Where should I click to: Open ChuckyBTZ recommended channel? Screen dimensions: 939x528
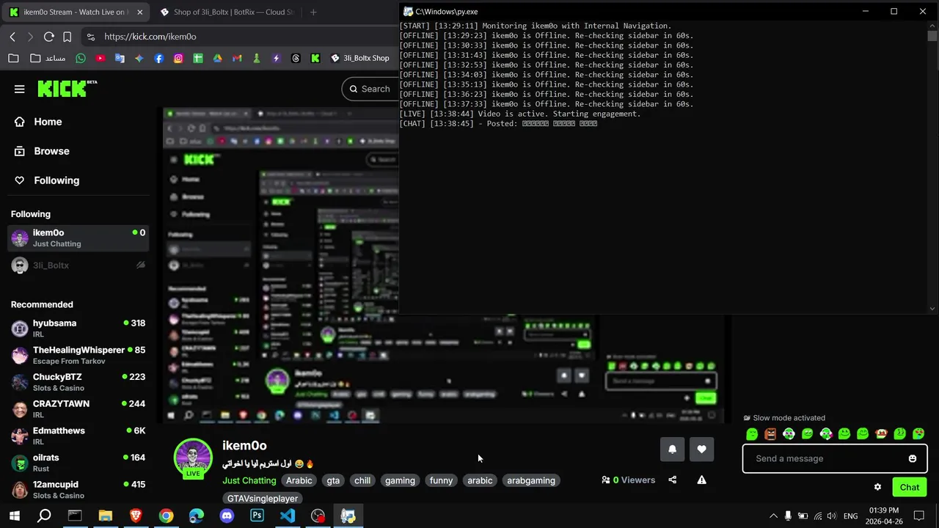pos(78,382)
